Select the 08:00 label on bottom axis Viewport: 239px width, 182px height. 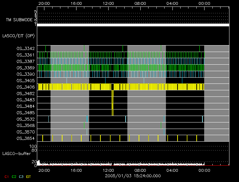(x=140, y=170)
